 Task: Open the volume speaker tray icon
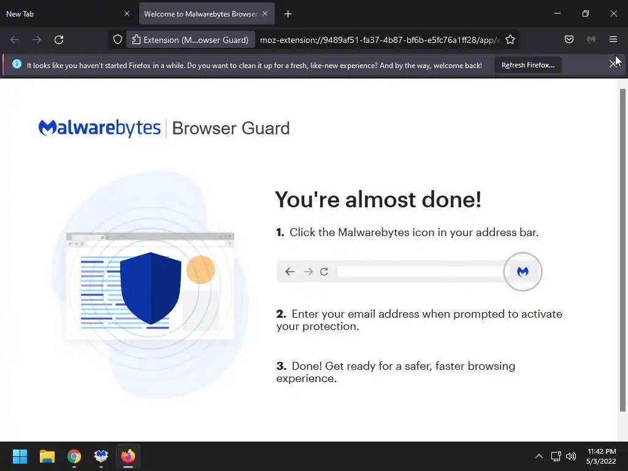pyautogui.click(x=571, y=456)
